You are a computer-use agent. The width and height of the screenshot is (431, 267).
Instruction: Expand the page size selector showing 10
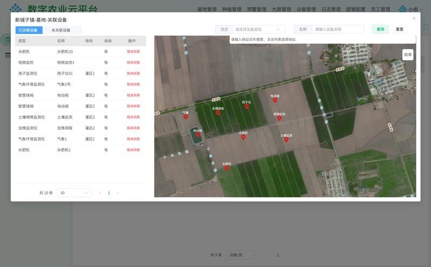pyautogui.click(x=74, y=193)
